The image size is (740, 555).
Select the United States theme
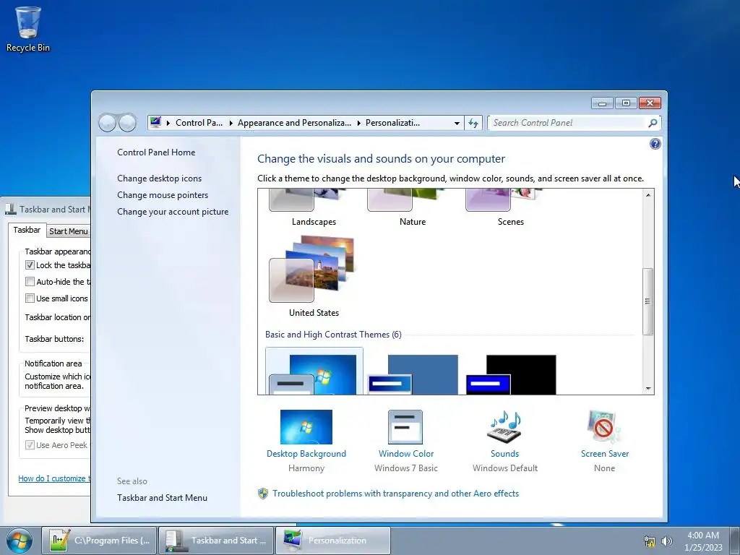pyautogui.click(x=314, y=276)
